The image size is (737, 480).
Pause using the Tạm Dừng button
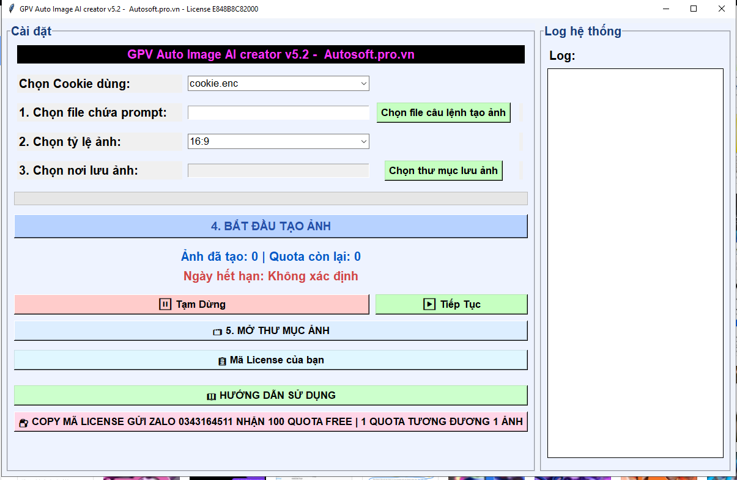click(x=191, y=304)
